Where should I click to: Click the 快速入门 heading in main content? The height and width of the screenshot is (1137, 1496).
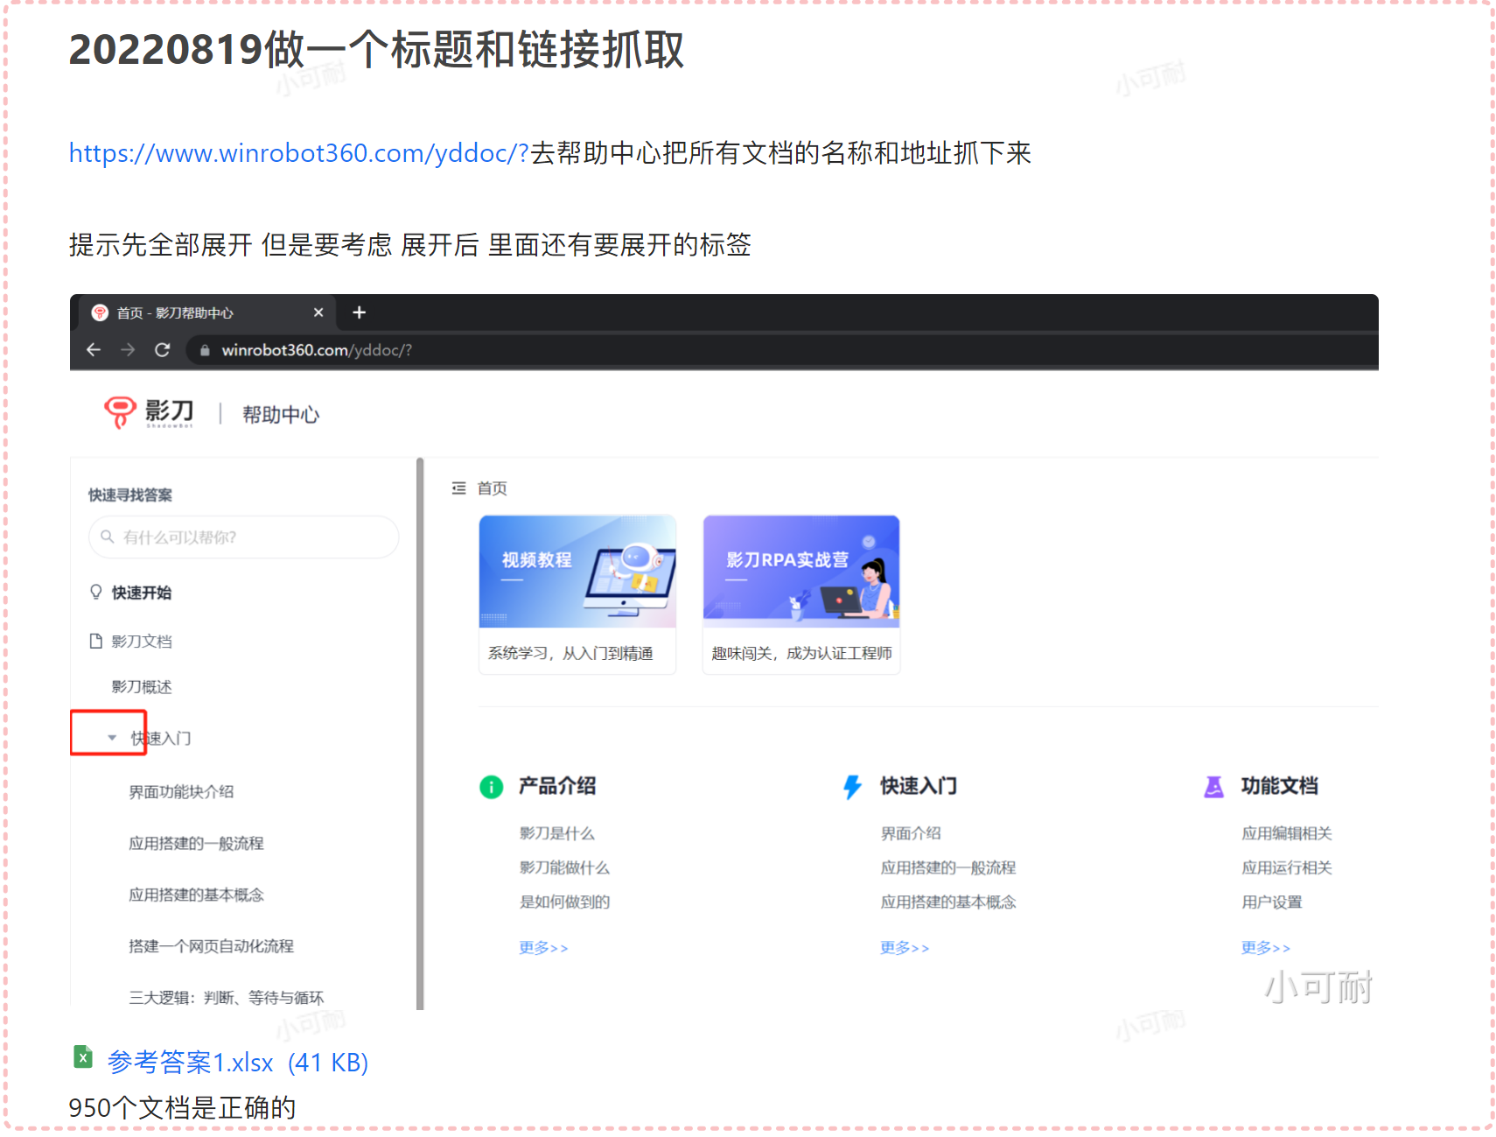(x=919, y=786)
